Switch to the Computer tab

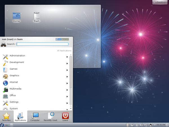click(35, 117)
